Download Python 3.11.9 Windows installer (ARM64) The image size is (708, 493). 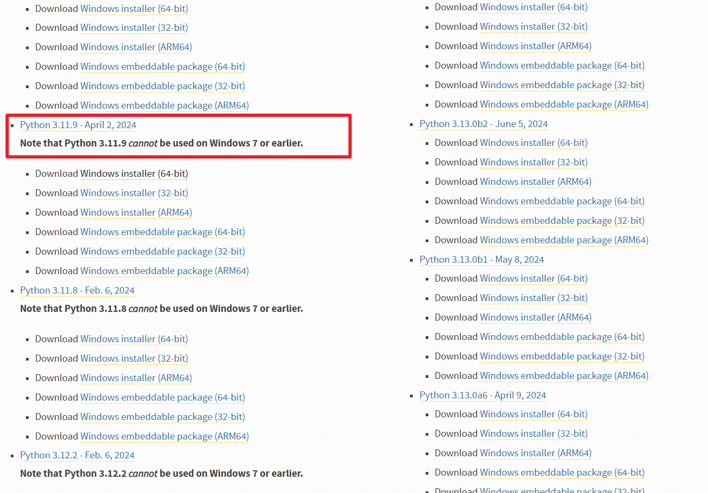136,212
